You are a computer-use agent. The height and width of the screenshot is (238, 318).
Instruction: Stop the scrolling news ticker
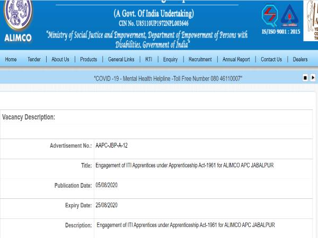305,78
